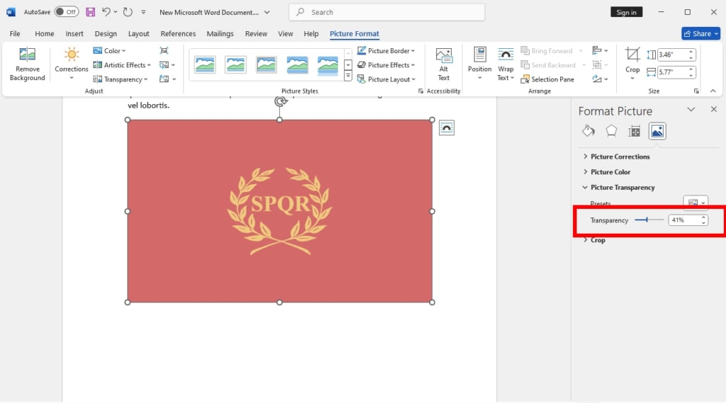The width and height of the screenshot is (726, 403).
Task: Open the Selection Pane
Action: coord(547,79)
